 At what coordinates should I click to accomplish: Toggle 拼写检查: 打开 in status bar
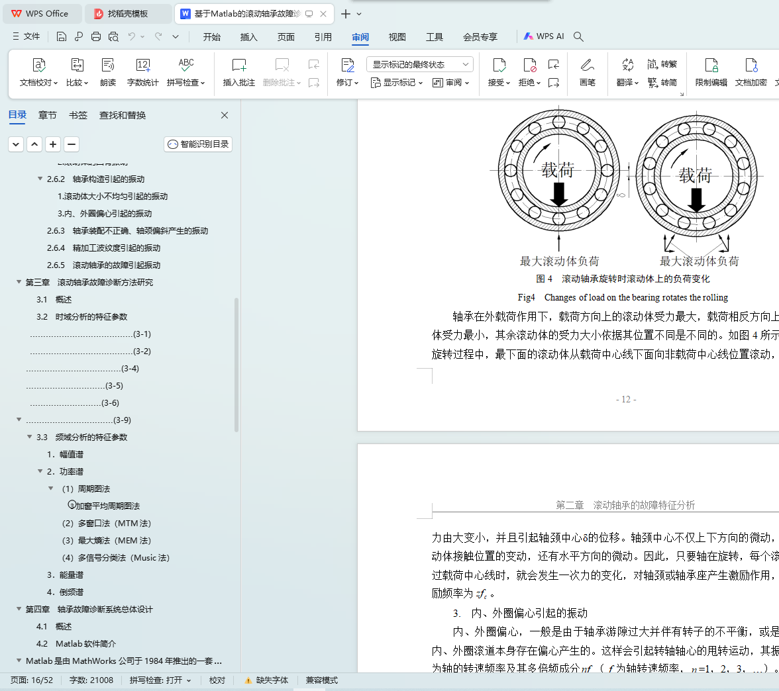(x=160, y=680)
